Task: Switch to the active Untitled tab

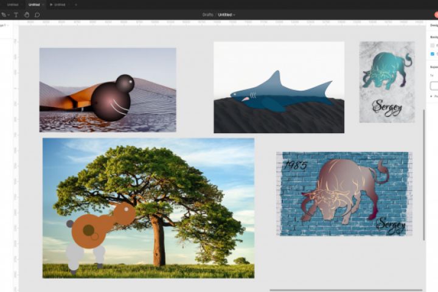Action: point(34,5)
